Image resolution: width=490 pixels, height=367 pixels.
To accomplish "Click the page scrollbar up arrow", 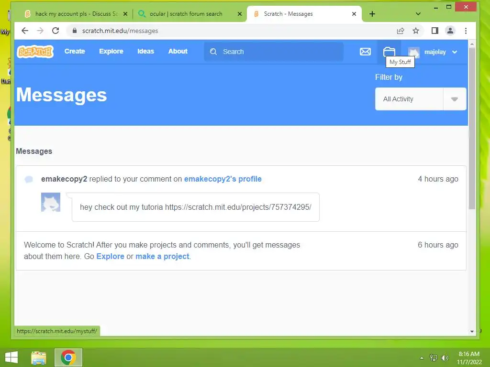I will tap(472, 44).
